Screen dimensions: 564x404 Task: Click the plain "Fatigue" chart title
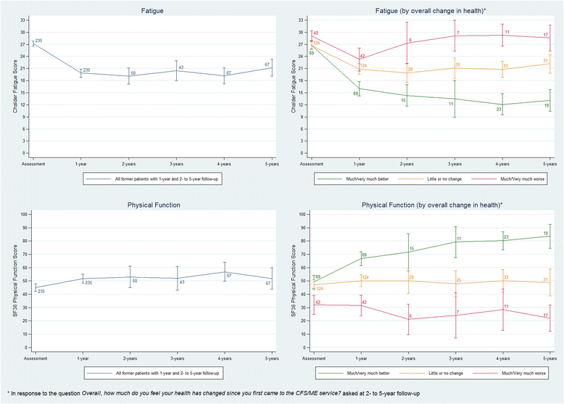click(146, 9)
